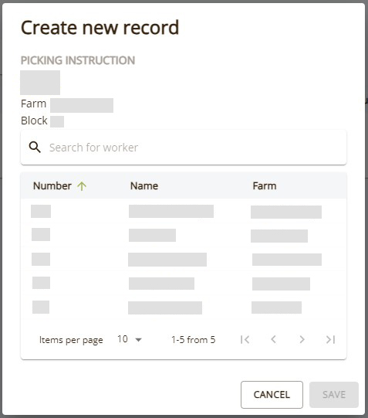Viewport: 368px width, 418px height.
Task: Select the second worker row in table
Action: coord(184,235)
